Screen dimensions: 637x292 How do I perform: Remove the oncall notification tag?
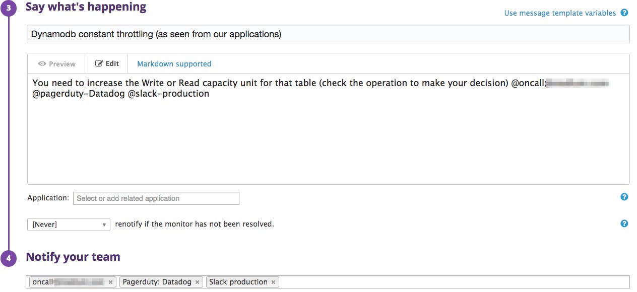click(x=110, y=282)
